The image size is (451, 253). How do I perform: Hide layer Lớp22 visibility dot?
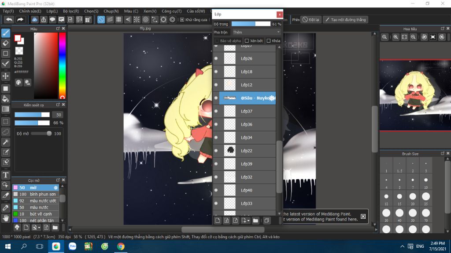click(216, 151)
